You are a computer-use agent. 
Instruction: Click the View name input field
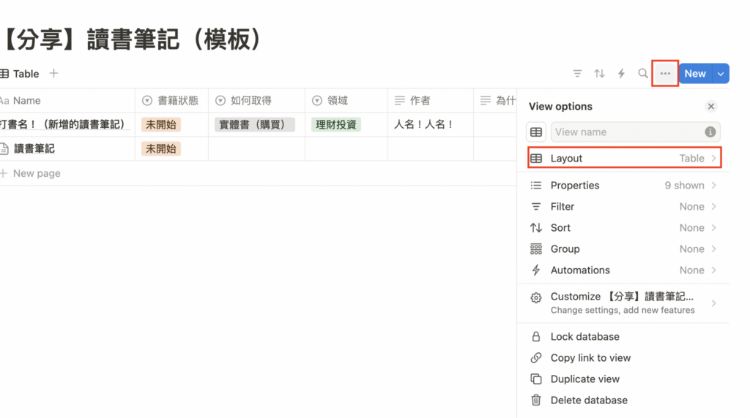tap(626, 132)
